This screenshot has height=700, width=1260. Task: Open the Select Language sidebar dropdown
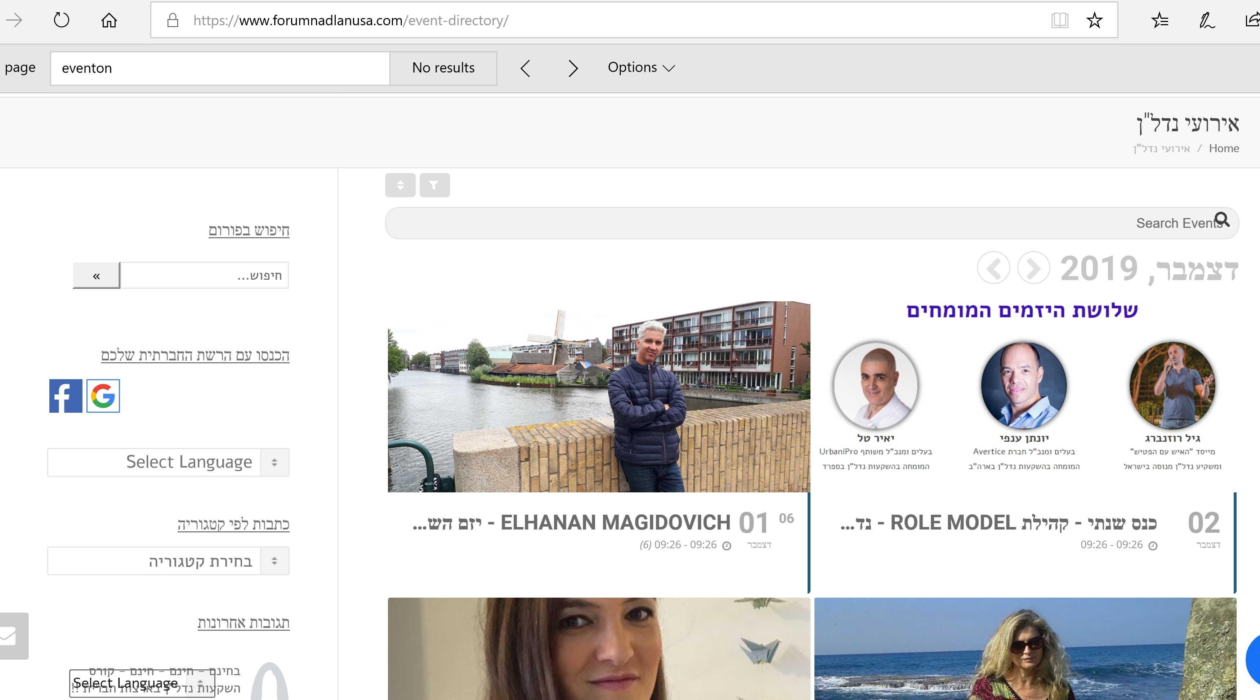point(168,462)
